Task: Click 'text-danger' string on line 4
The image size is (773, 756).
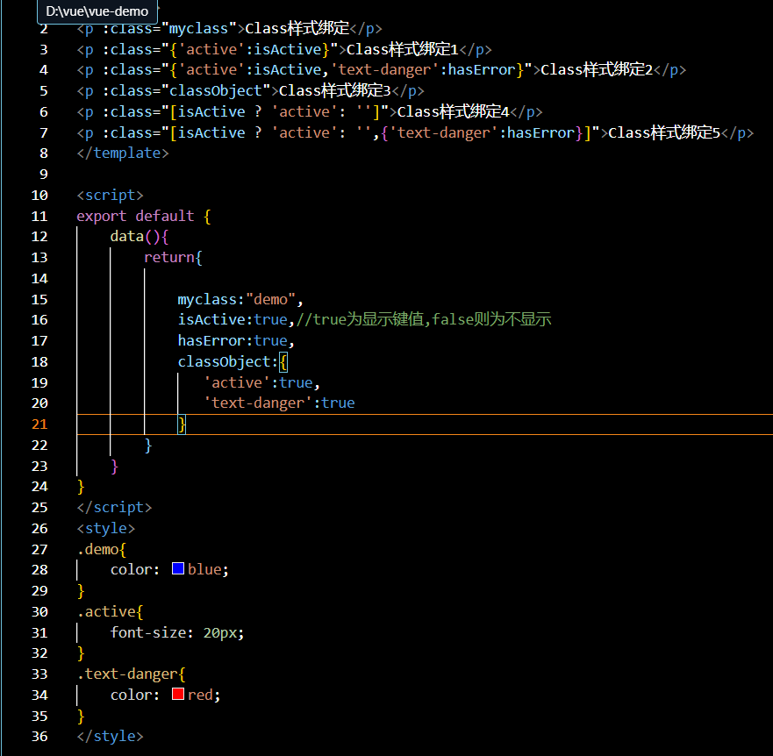Action: point(384,70)
